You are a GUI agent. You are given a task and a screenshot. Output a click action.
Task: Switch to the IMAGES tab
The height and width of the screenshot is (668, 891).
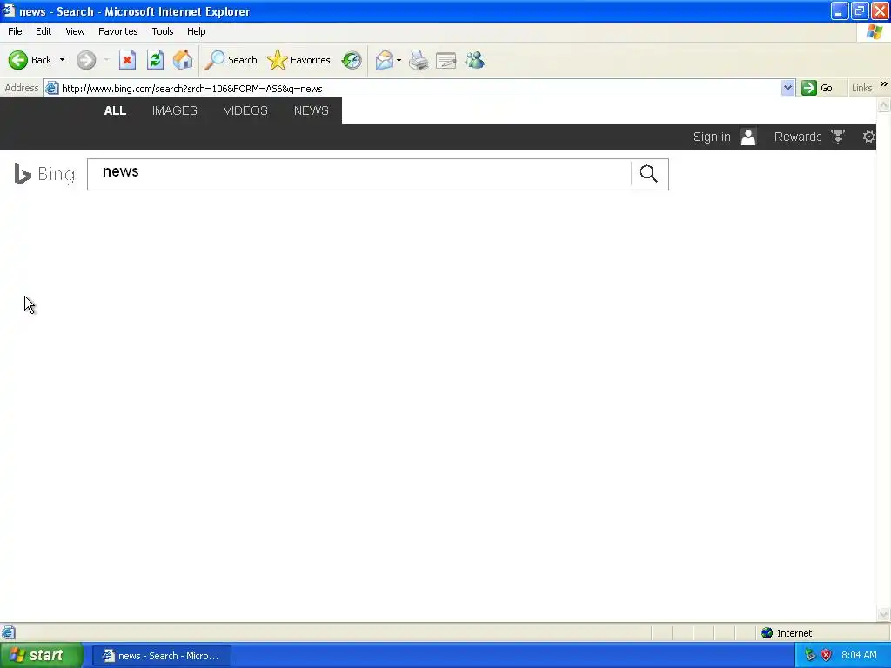[174, 110]
